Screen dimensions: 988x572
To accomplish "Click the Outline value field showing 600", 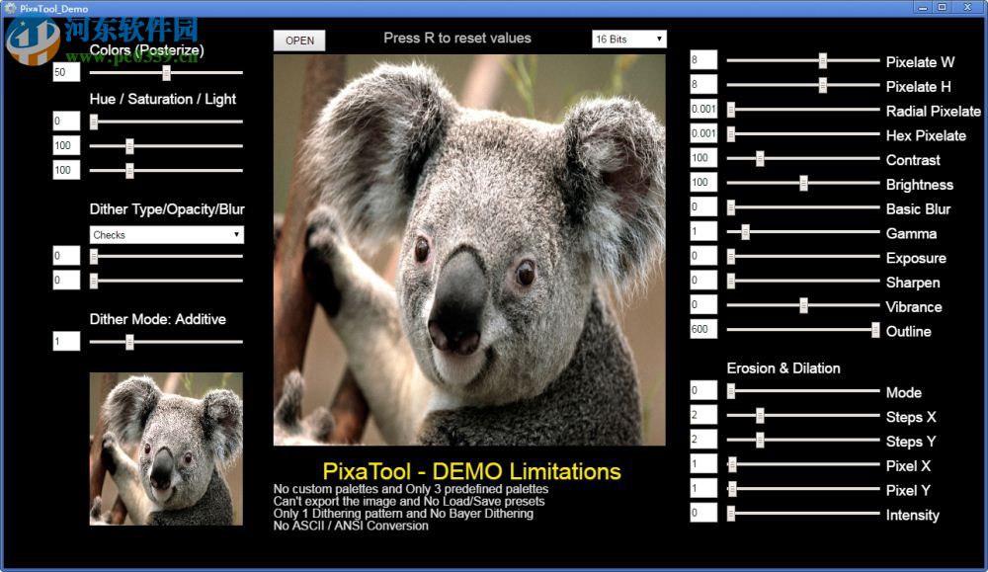I will pos(702,331).
